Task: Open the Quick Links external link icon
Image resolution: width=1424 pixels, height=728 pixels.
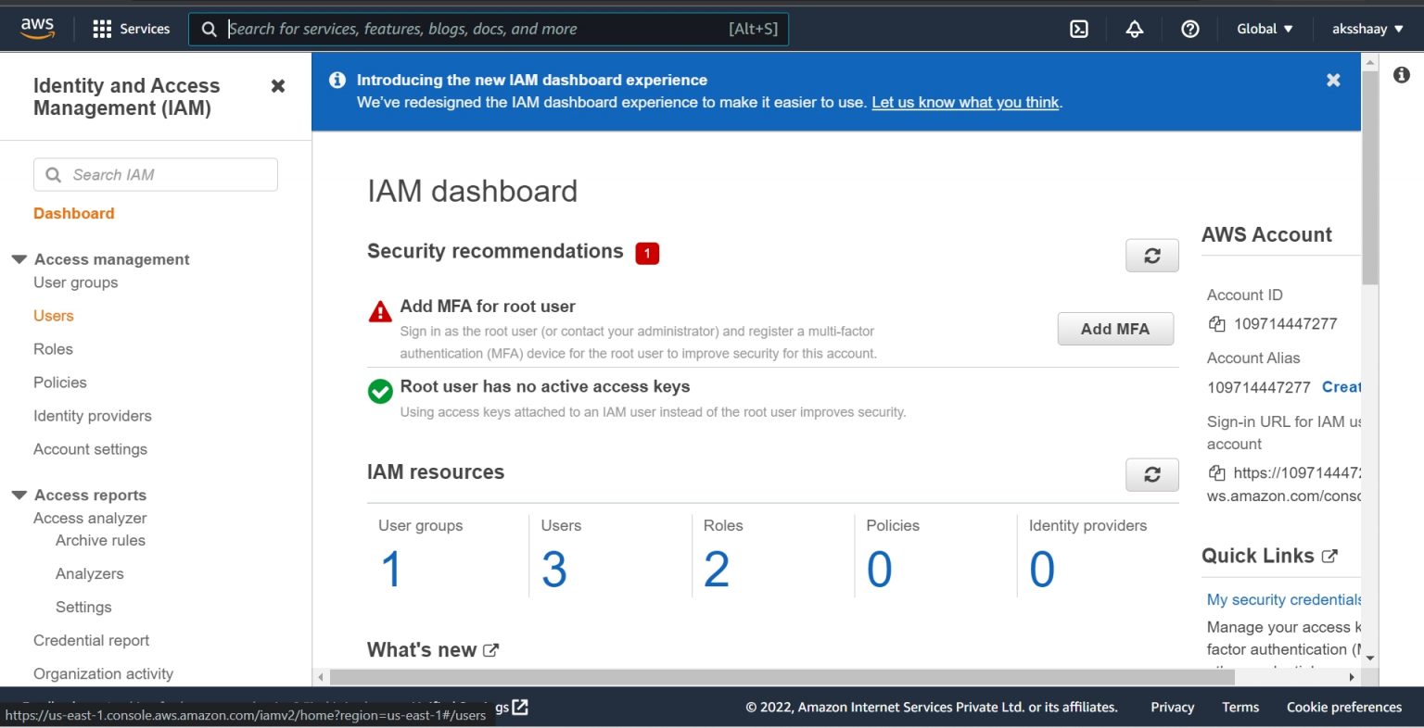Action: point(1329,557)
